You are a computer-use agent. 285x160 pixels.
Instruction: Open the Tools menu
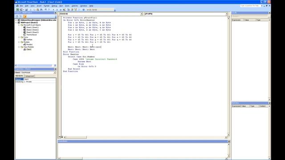point(67,6)
